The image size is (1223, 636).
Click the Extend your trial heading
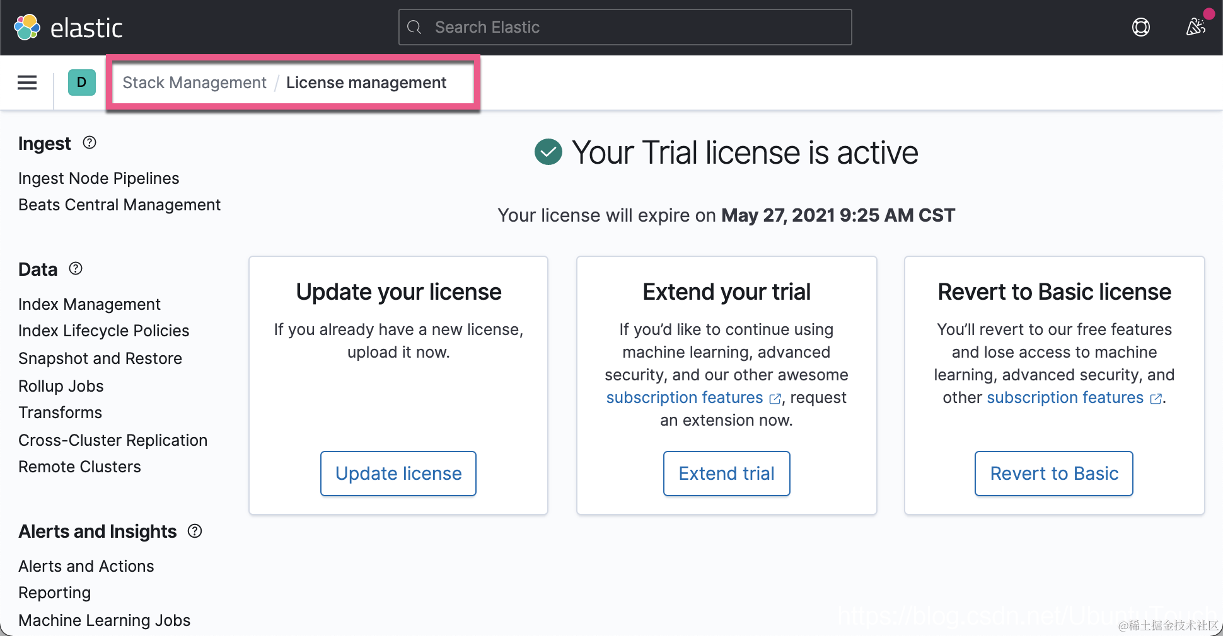(727, 292)
